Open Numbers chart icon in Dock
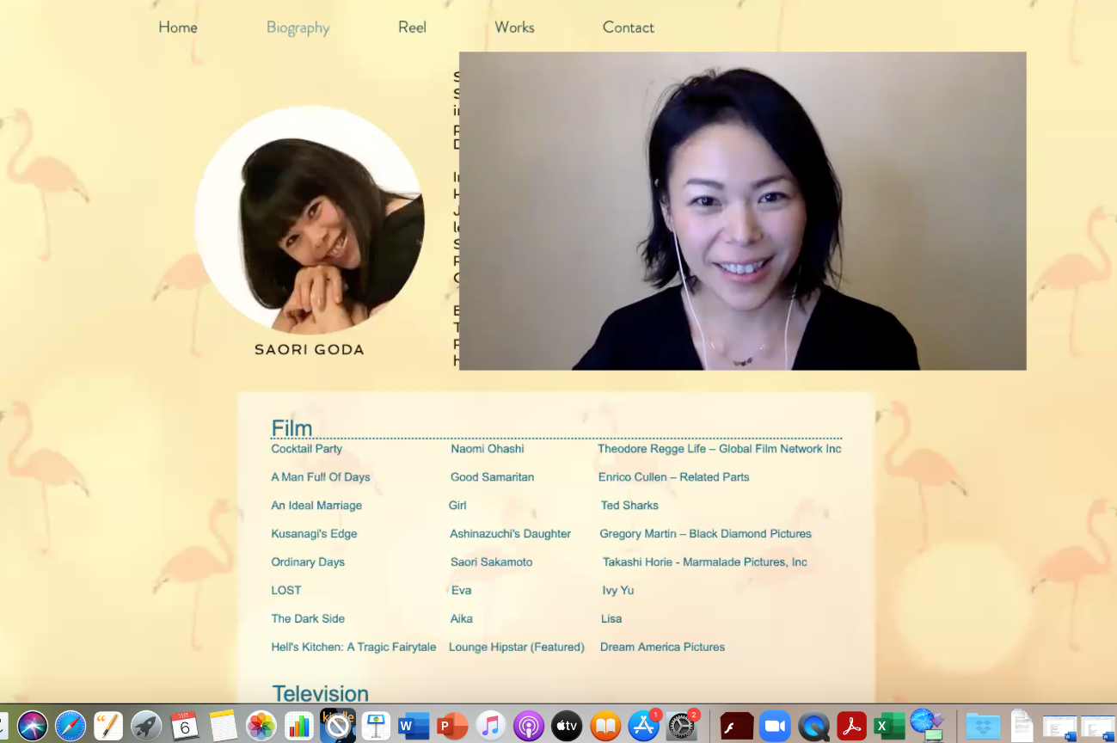Viewport: 1117px width, 743px height. tap(298, 726)
